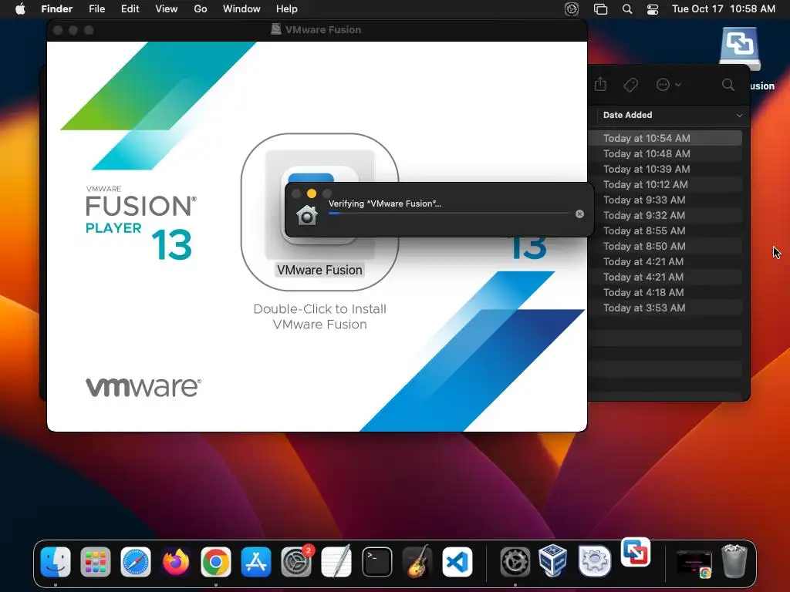Open TextEdit from the Dock
Screen dimensions: 790x592
pyautogui.click(x=336, y=561)
